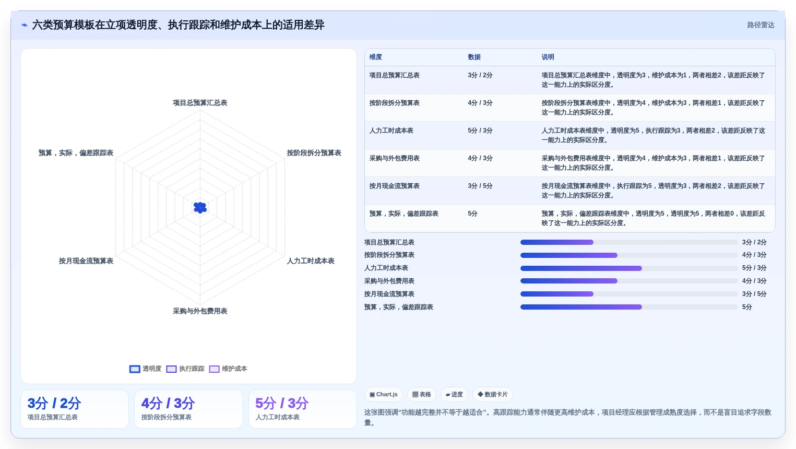Click progress list label 项目总预算汇总表
Screen dimensions: 796x449
pyautogui.click(x=389, y=242)
